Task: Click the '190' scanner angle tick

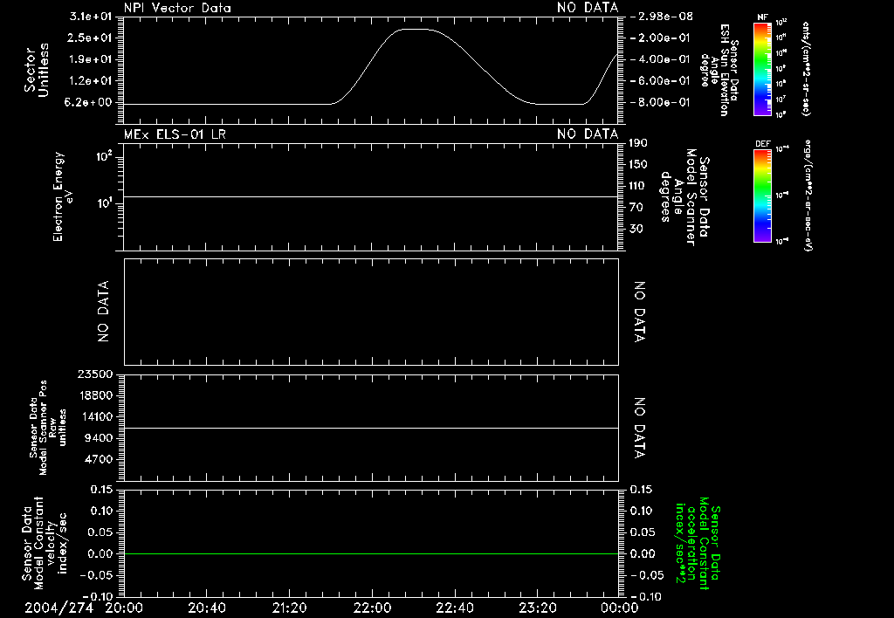Action: (638, 143)
